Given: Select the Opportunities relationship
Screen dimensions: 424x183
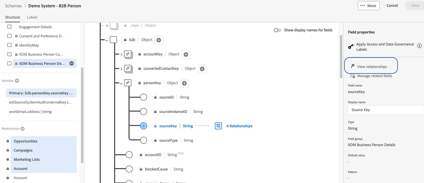Looking at the screenshot, I should coord(43,141).
